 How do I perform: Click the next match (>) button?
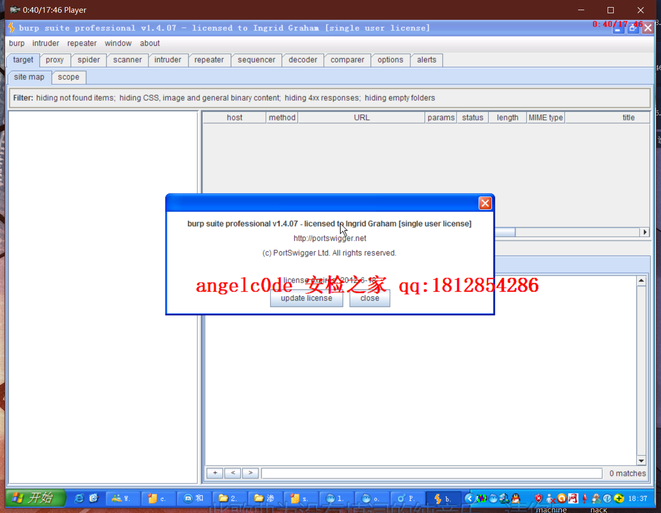pyautogui.click(x=251, y=473)
